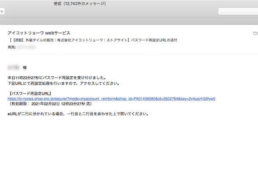Click the 宛先: label in the header
The width and height of the screenshot is (258, 171).
click(12, 47)
